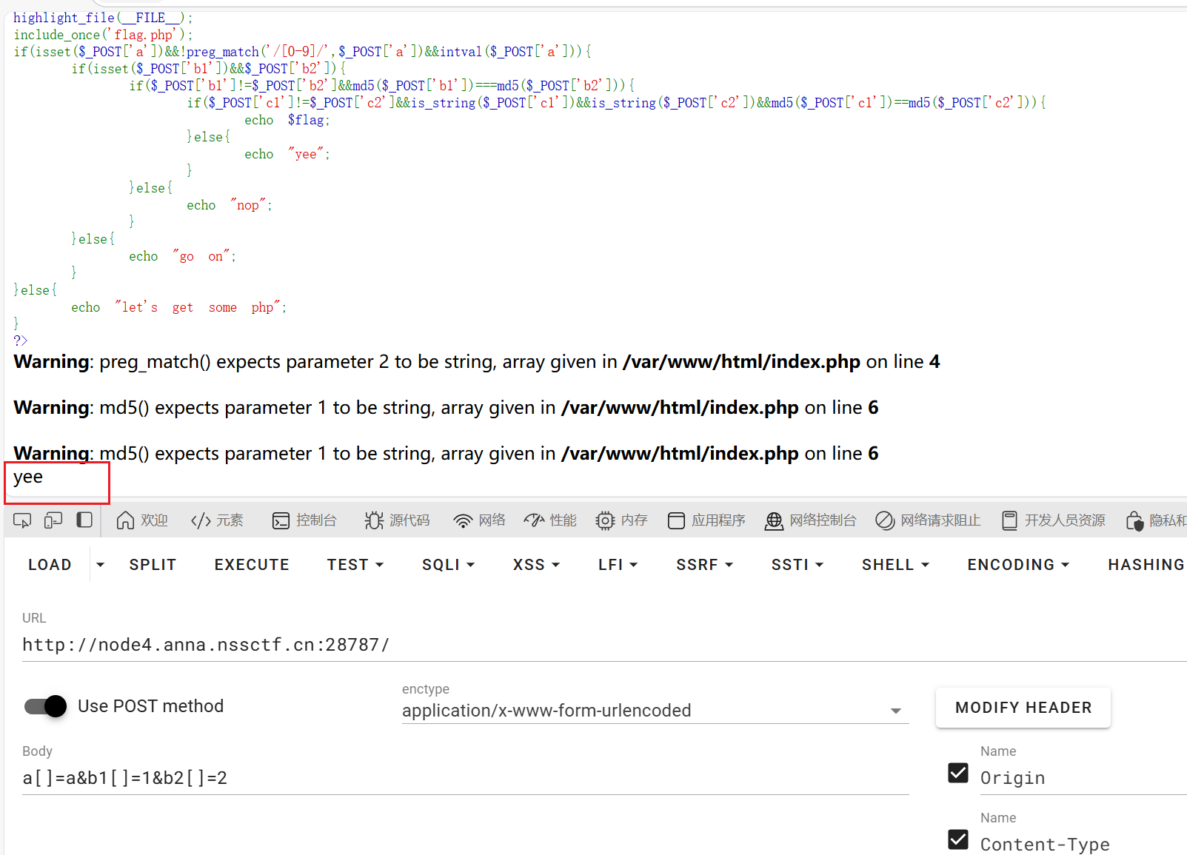Viewport: 1187px width, 855px height.
Task: Open the Welcome (欢迎) home icon tab
Action: (x=142, y=520)
